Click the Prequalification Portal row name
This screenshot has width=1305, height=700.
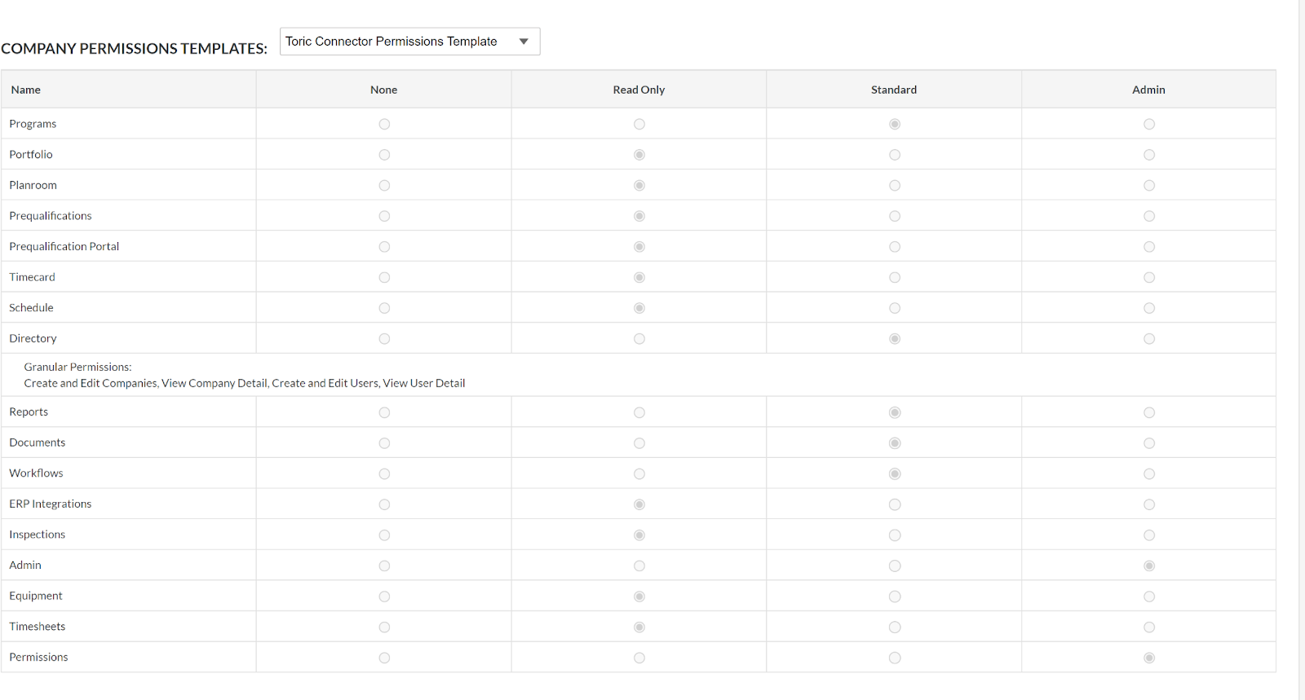click(x=64, y=246)
